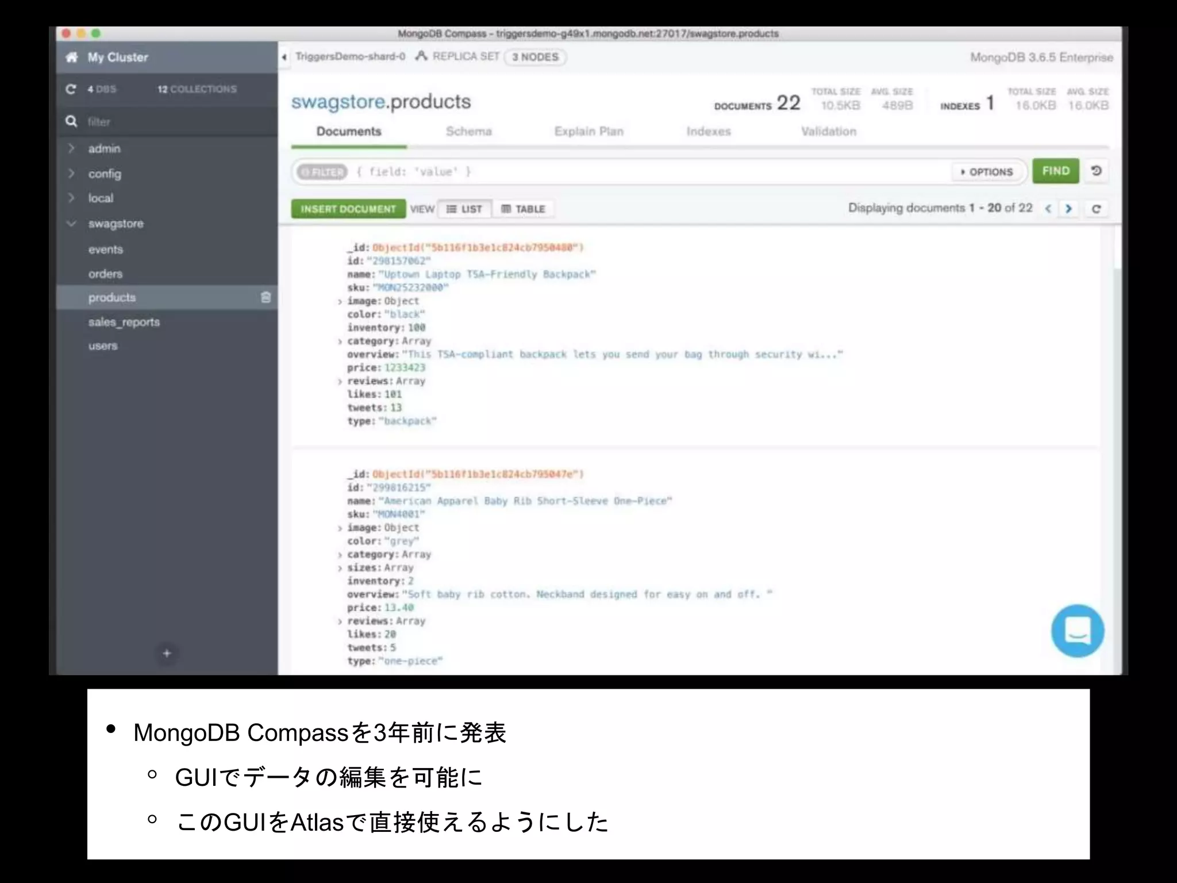
Task: Expand the query OPTIONS
Action: coord(987,172)
